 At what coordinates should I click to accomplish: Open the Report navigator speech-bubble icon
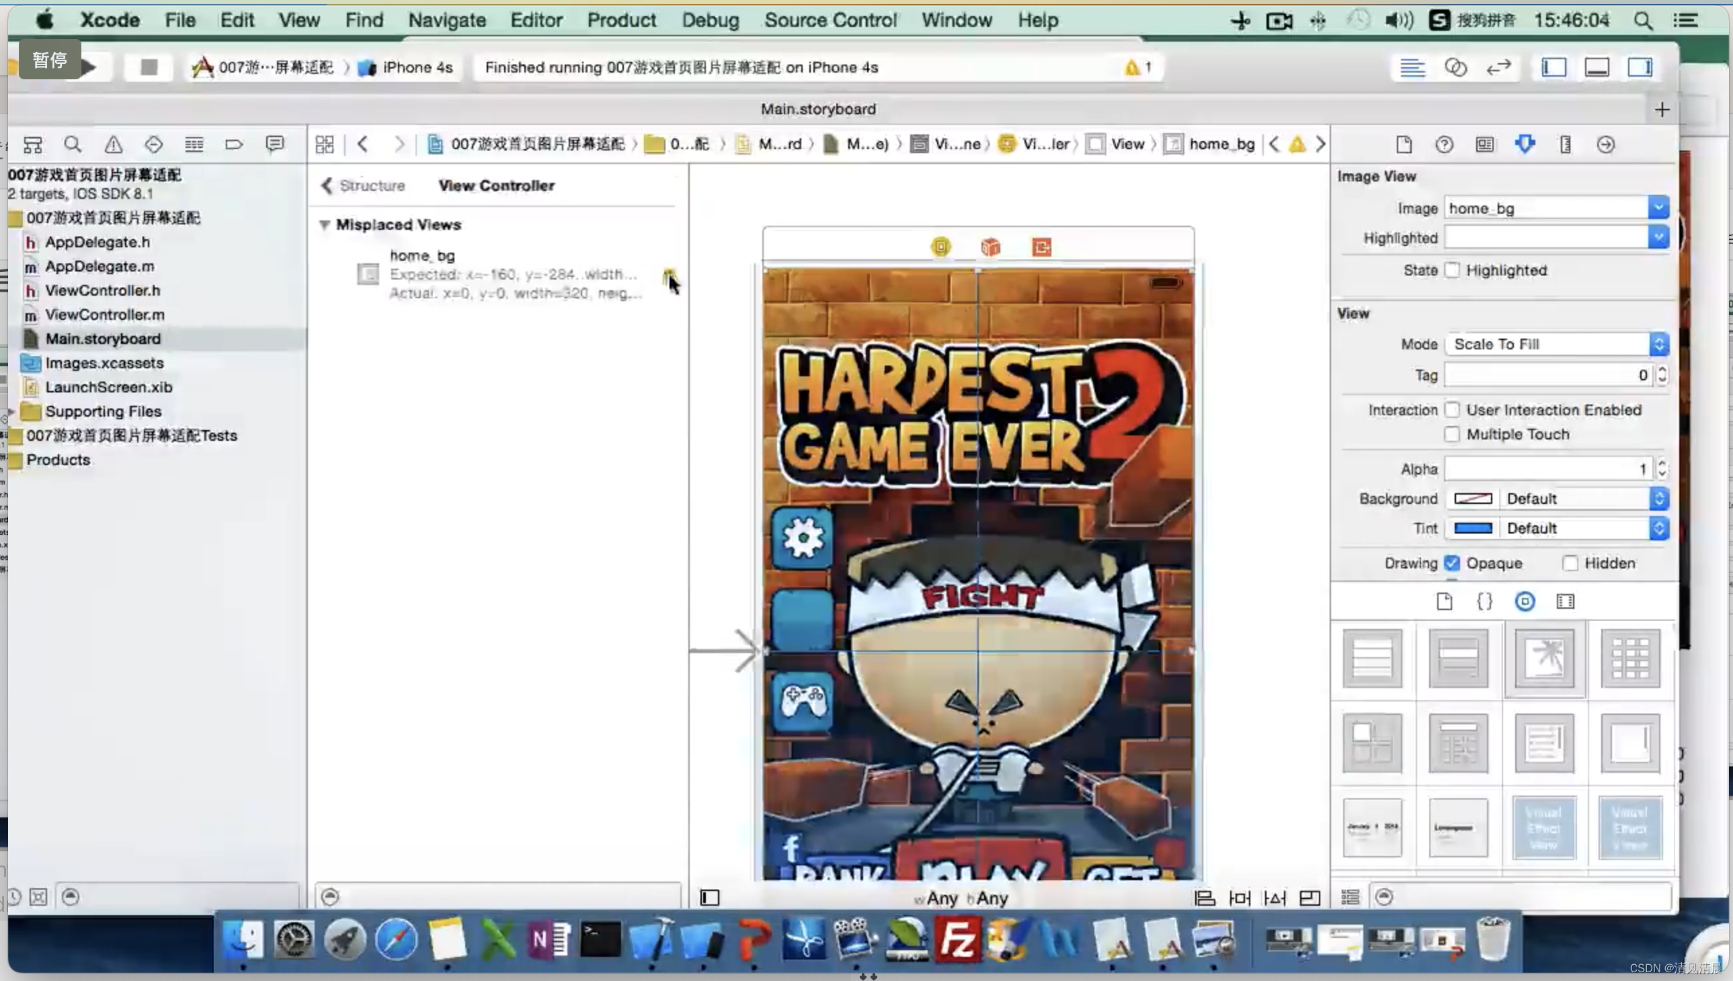[274, 144]
